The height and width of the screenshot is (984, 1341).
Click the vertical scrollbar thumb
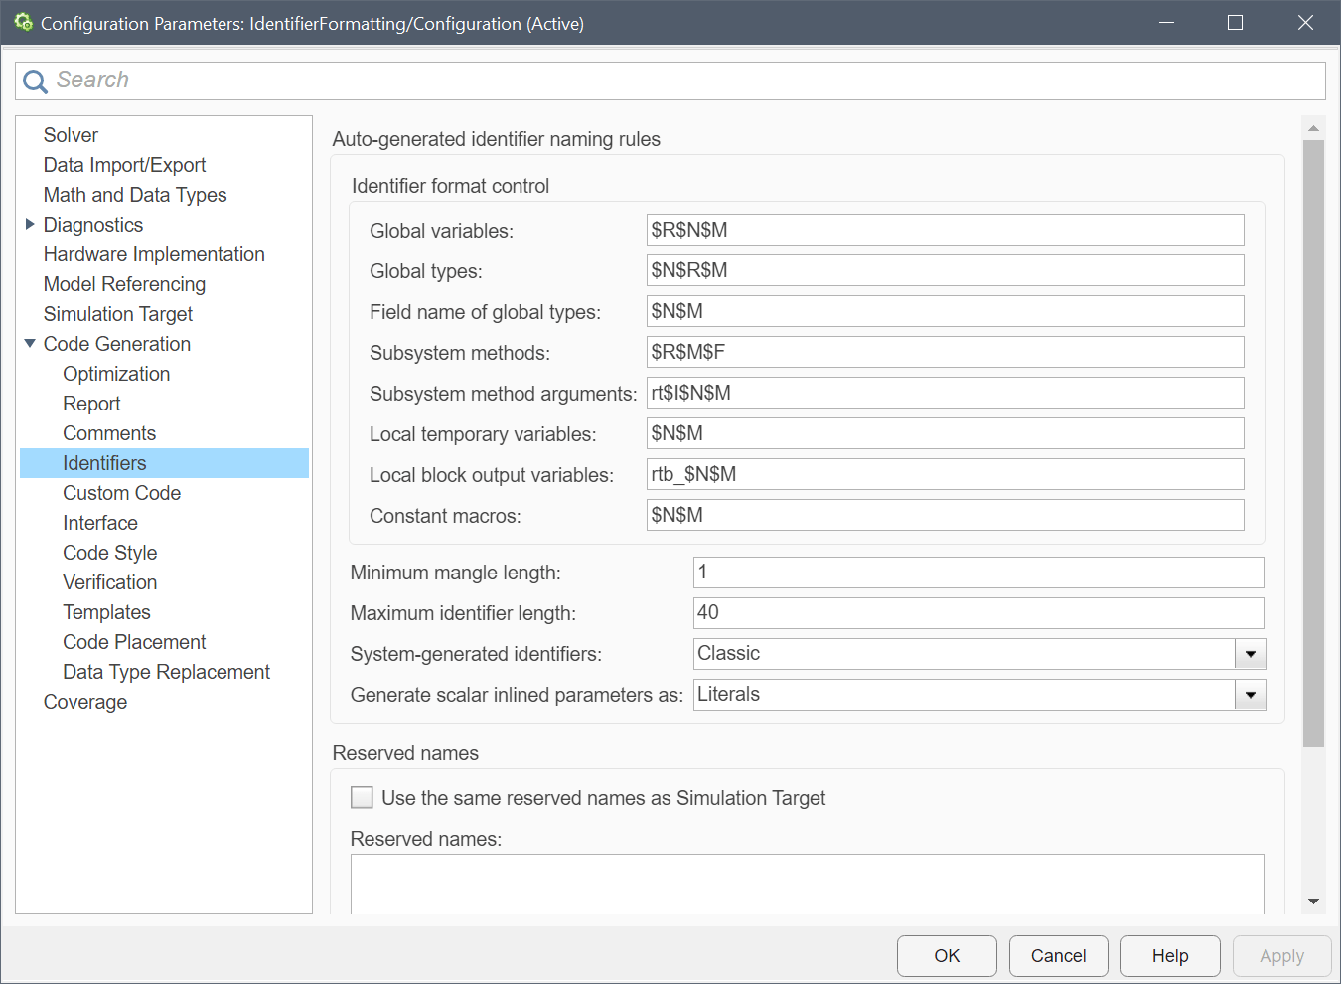click(1313, 442)
